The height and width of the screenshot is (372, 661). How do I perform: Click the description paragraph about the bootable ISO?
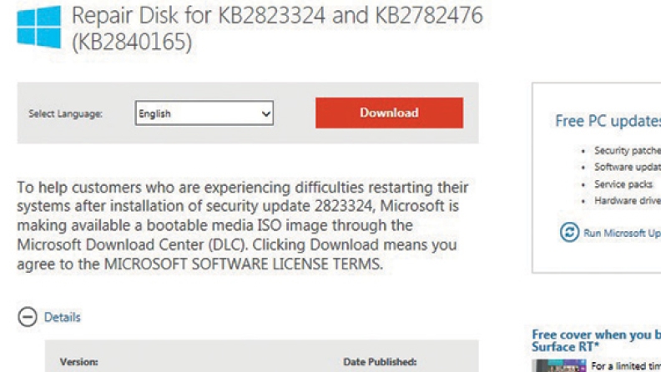pyautogui.click(x=243, y=225)
